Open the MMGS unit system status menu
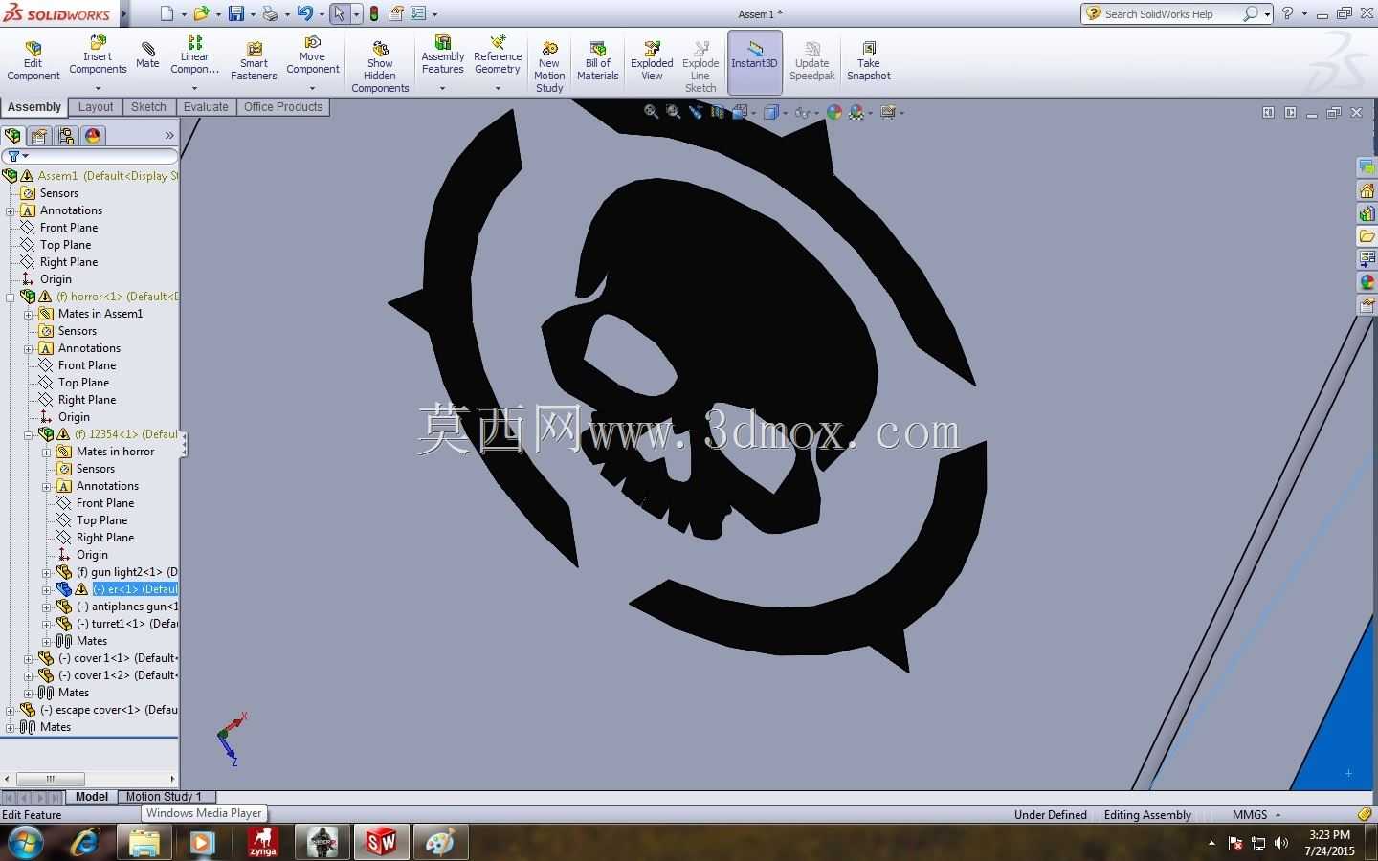 coord(1256,815)
